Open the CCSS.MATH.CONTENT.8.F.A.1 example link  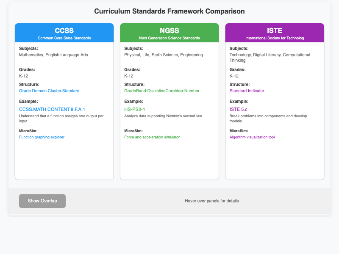click(x=52, y=109)
